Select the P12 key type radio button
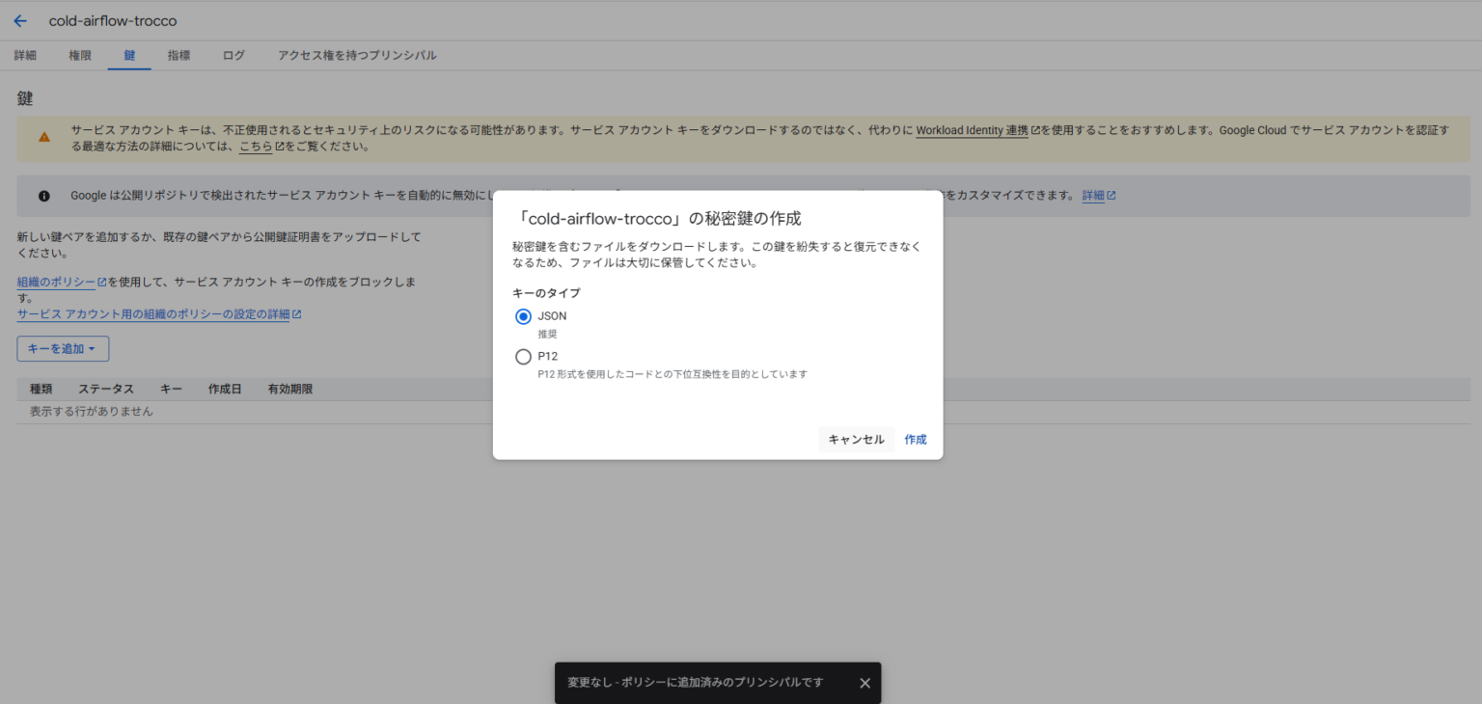This screenshot has height=704, width=1482. click(523, 356)
